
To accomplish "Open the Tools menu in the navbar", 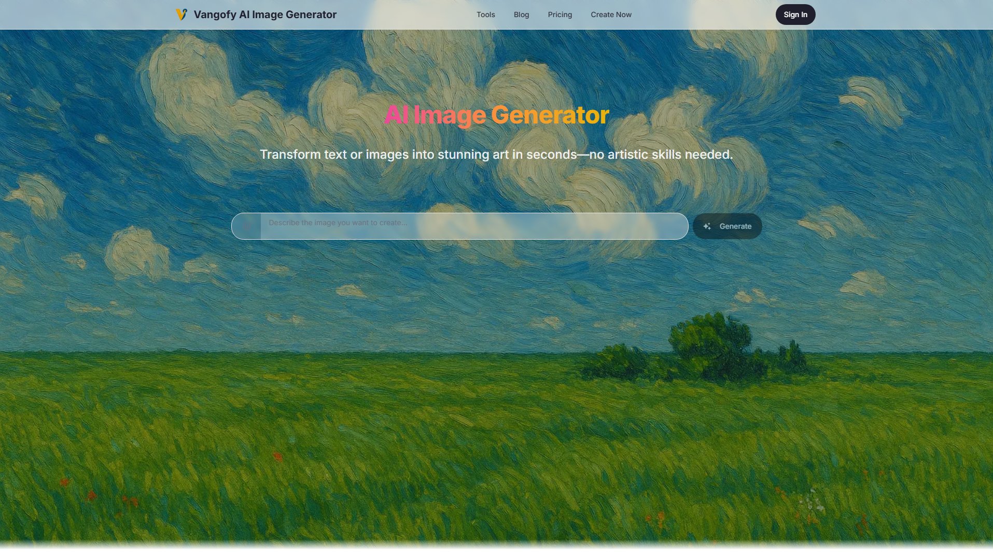I will point(485,15).
